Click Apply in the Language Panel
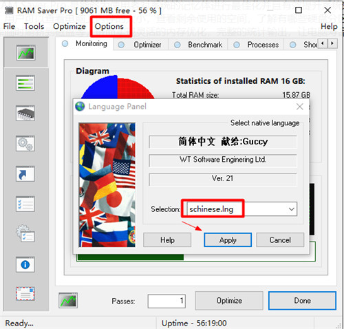 (228, 240)
